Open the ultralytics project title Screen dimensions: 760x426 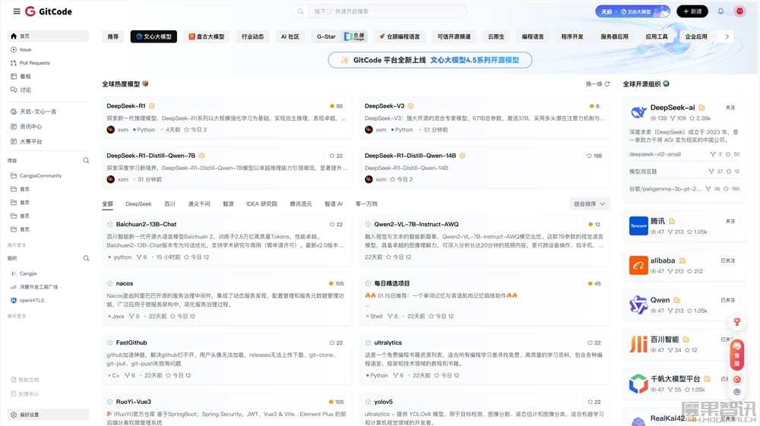(388, 342)
